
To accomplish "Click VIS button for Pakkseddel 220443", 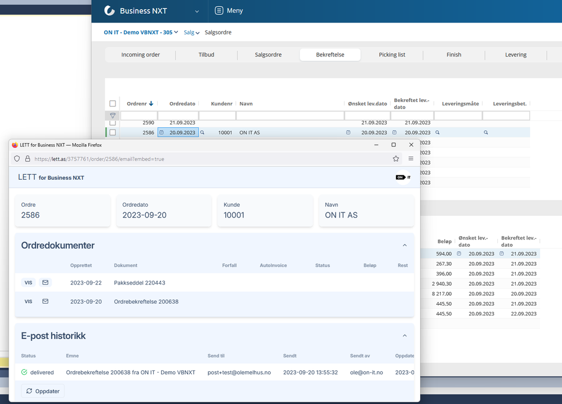I will [x=28, y=282].
